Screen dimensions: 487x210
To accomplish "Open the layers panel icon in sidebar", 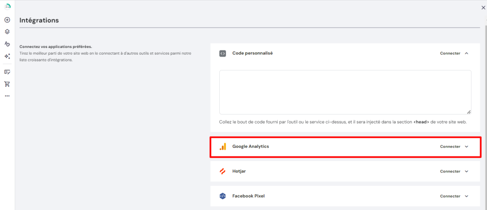I will coord(7,32).
